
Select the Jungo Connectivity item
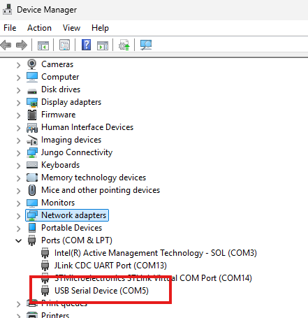click(77, 152)
